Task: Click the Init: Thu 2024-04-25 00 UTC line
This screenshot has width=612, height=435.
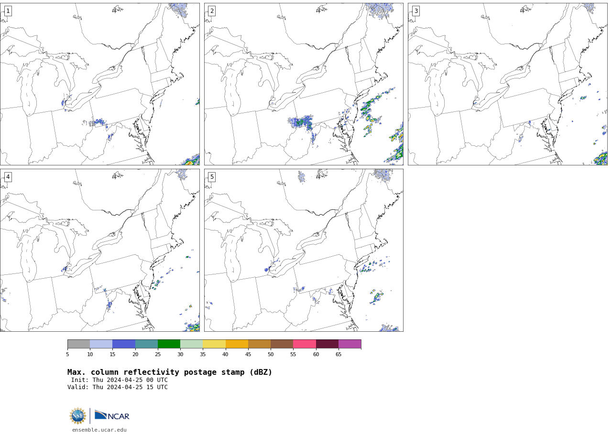Action: 120,380
